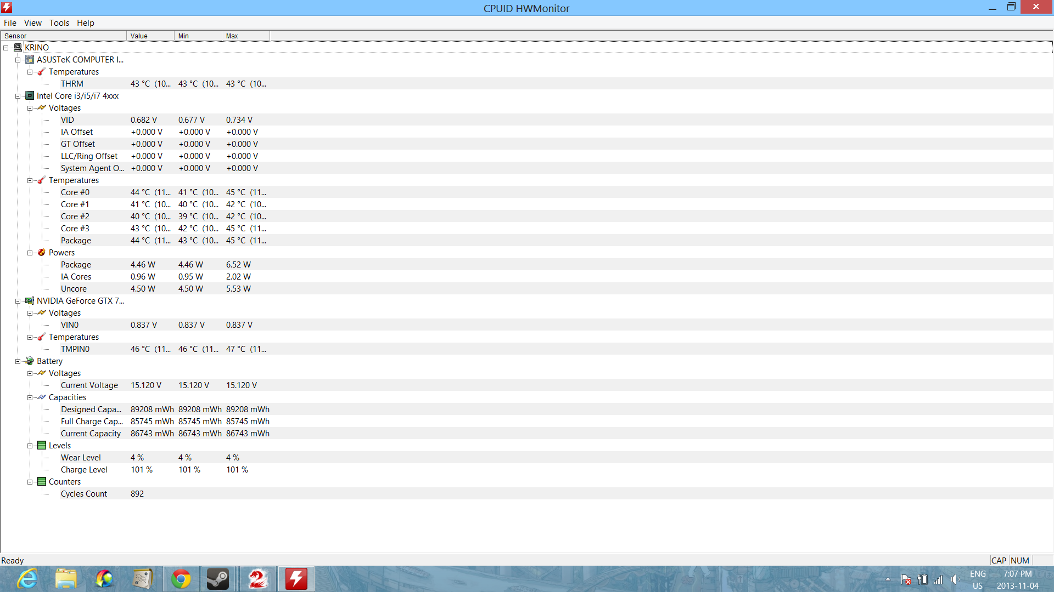Click the thermometer icon beside ASUSTeK Temperatures
Viewport: 1054px width, 592px height.
[42, 72]
